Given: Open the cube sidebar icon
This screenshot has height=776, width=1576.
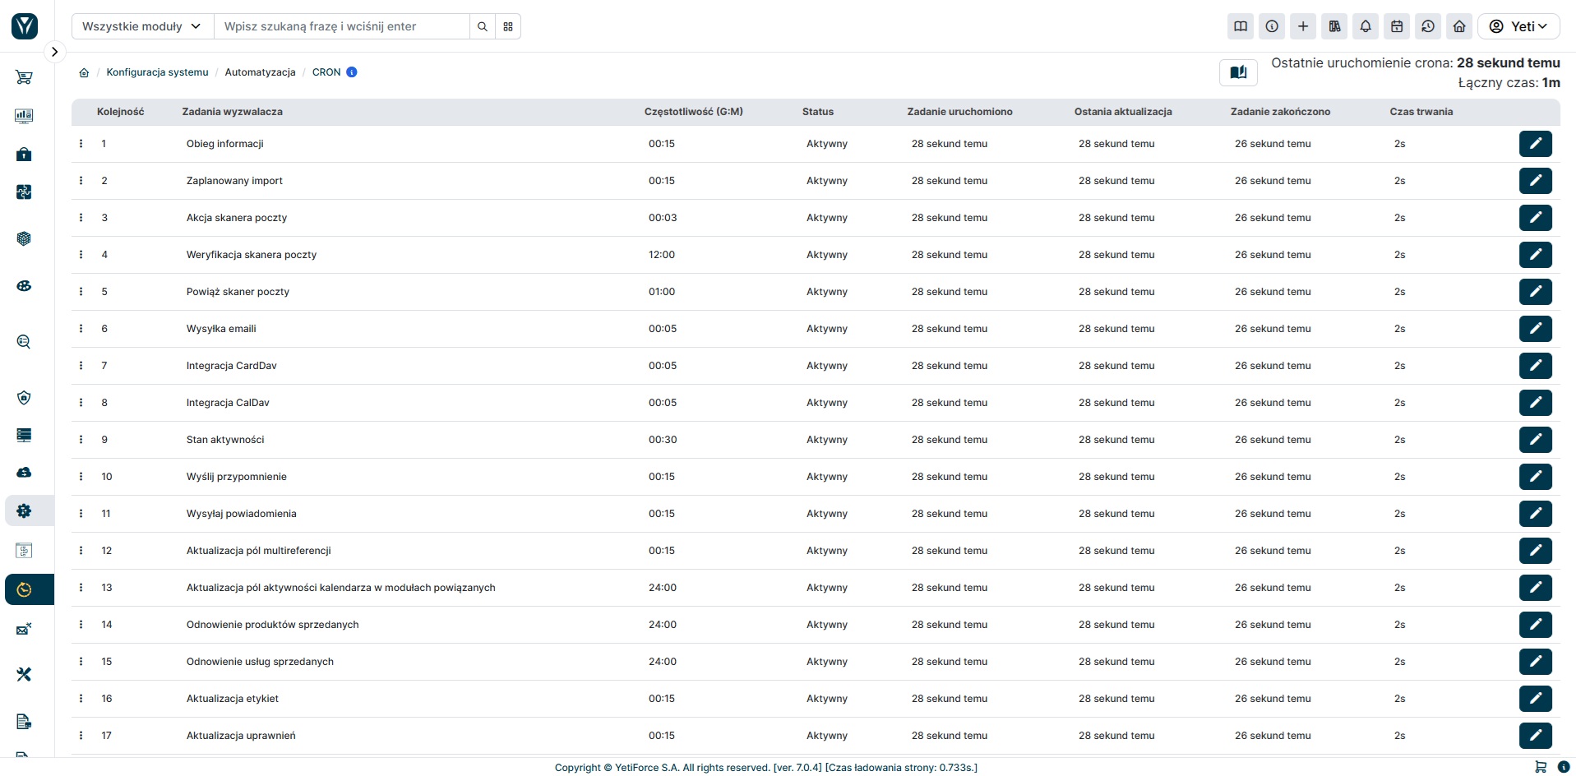Looking at the screenshot, I should (24, 238).
